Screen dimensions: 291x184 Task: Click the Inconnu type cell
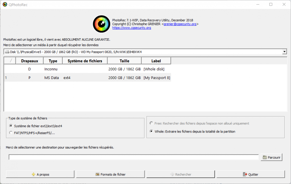pos(51,69)
